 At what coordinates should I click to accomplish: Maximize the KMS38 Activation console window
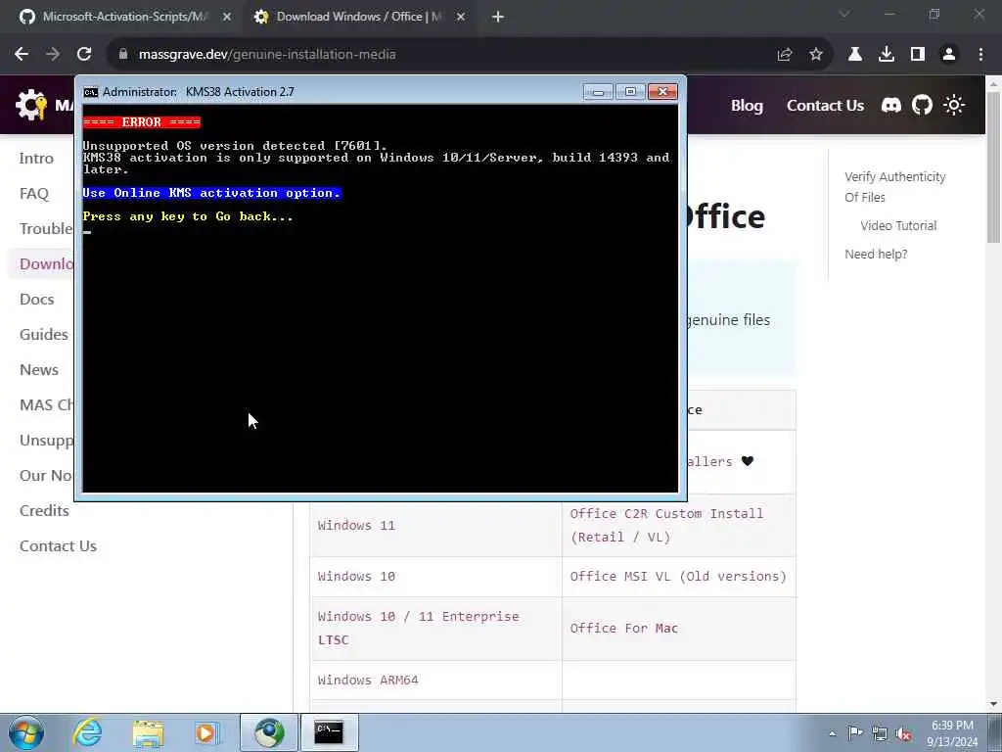pyautogui.click(x=630, y=92)
